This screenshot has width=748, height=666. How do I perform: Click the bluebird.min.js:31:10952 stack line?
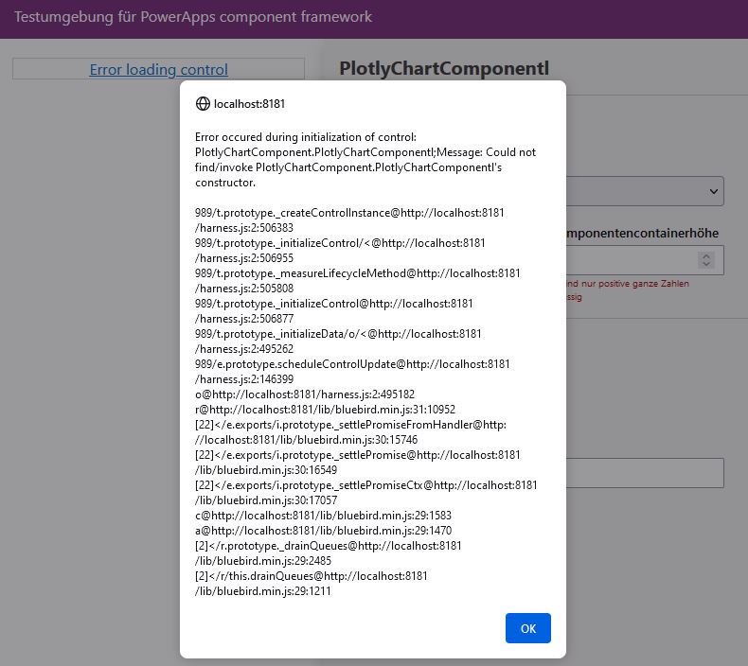pyautogui.click(x=325, y=410)
